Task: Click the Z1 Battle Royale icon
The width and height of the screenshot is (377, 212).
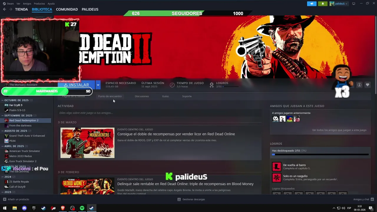Action: pyautogui.click(x=6, y=182)
